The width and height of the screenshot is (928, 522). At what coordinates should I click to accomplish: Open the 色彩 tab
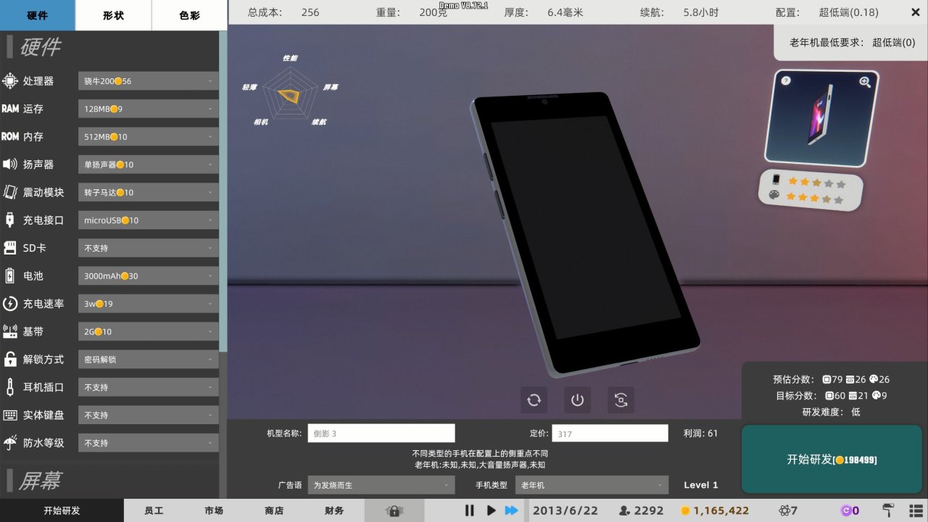pyautogui.click(x=189, y=15)
